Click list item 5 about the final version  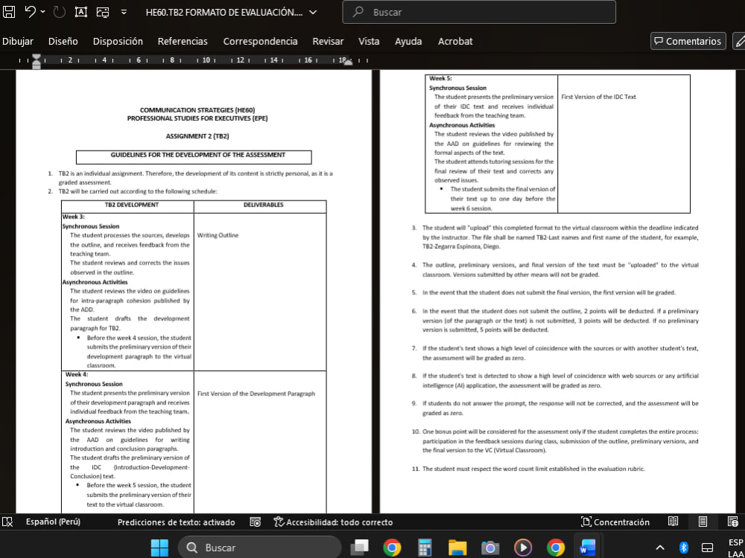tap(543, 293)
